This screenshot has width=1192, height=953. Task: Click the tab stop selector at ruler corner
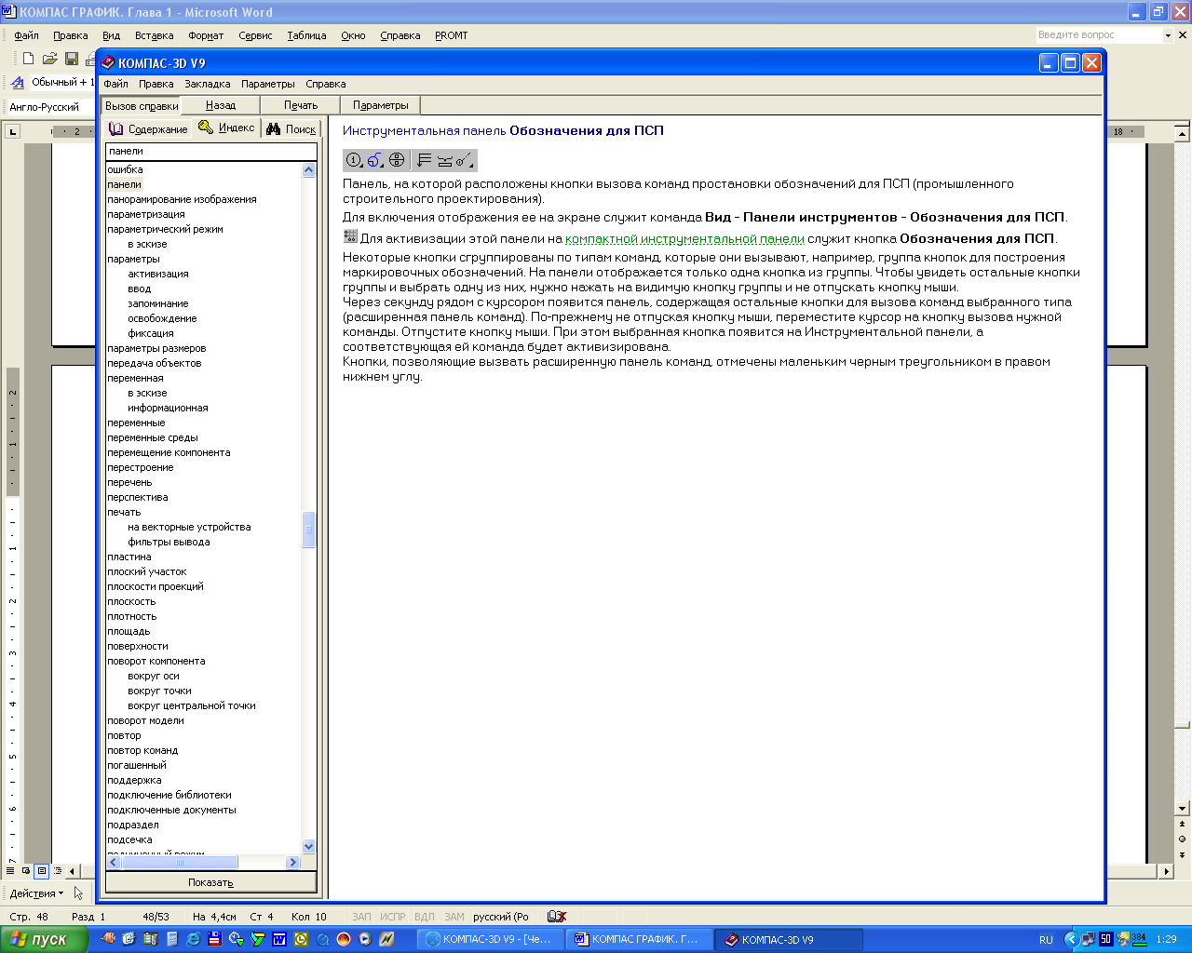click(13, 131)
